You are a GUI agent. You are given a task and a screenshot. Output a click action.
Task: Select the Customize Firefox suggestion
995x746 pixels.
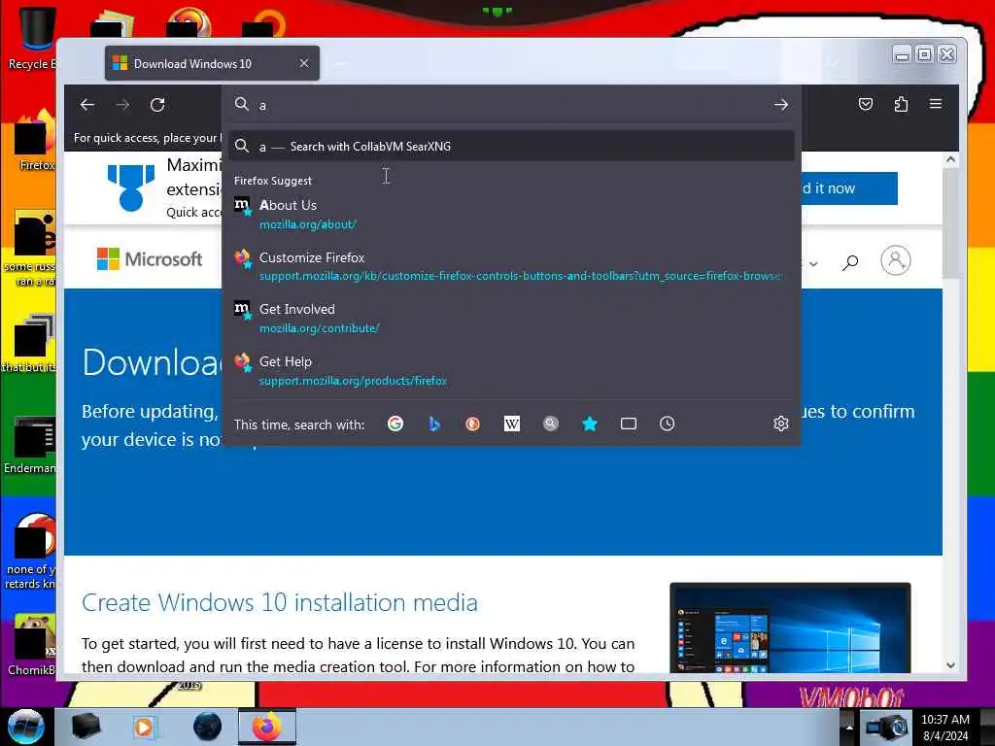tap(511, 266)
